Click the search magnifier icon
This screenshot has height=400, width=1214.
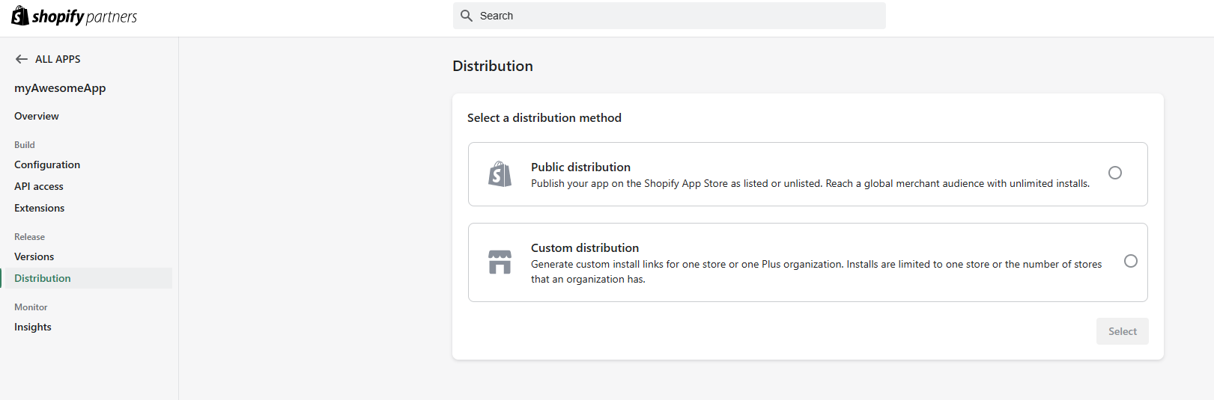pyautogui.click(x=467, y=16)
